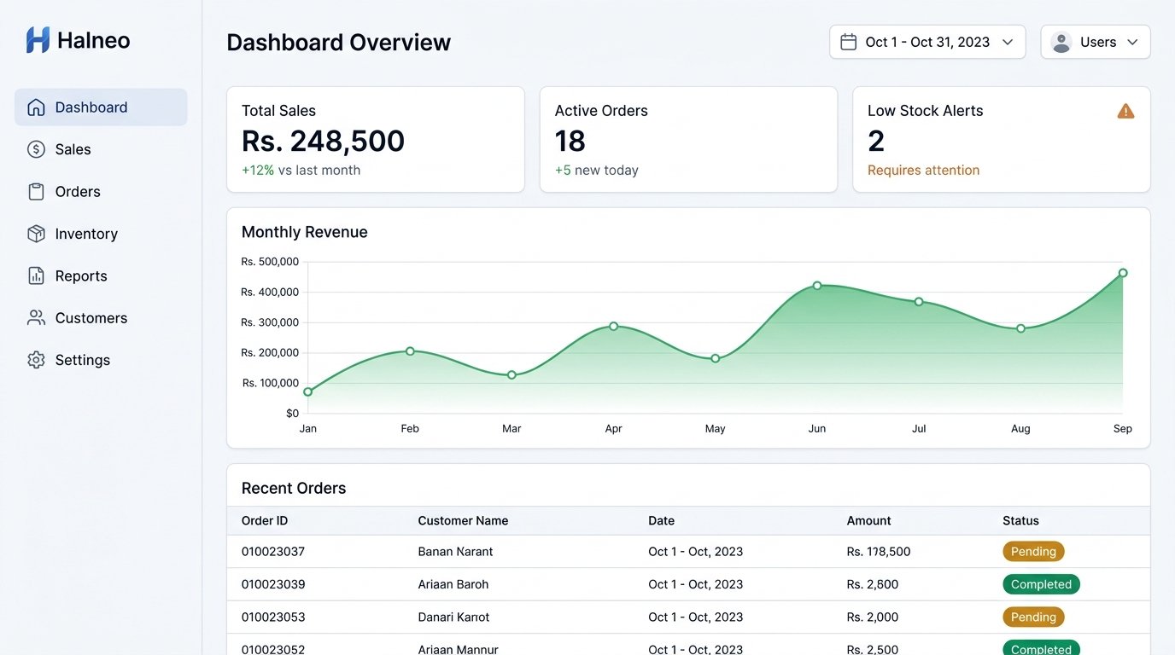Screen dimensions: 1175x655
Task: Click the Date column header
Action: pyautogui.click(x=661, y=520)
